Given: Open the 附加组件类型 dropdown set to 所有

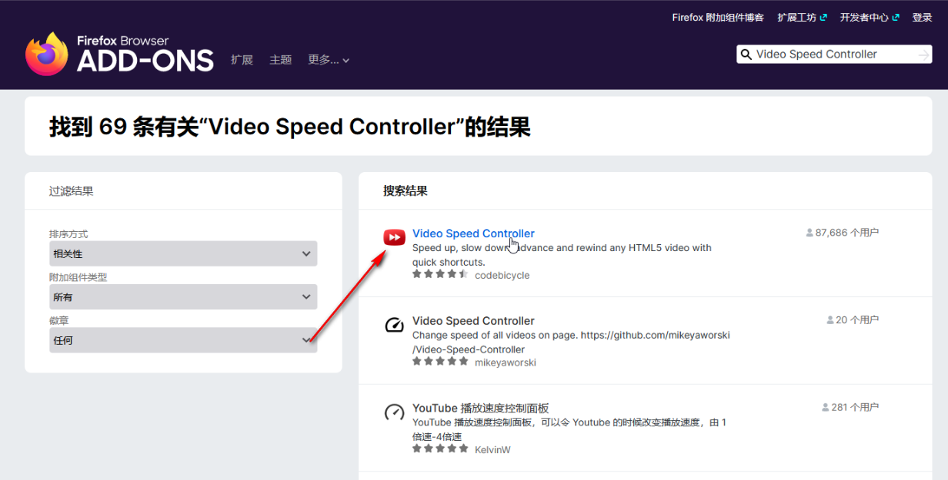Looking at the screenshot, I should [183, 296].
